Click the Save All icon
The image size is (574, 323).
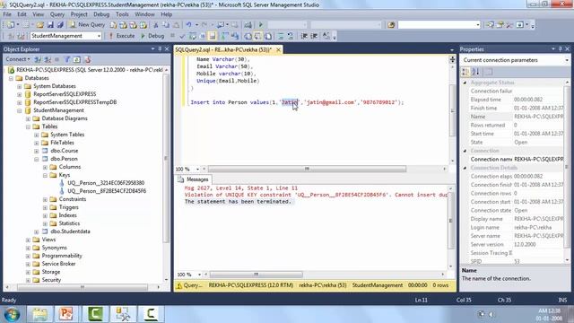point(60,25)
